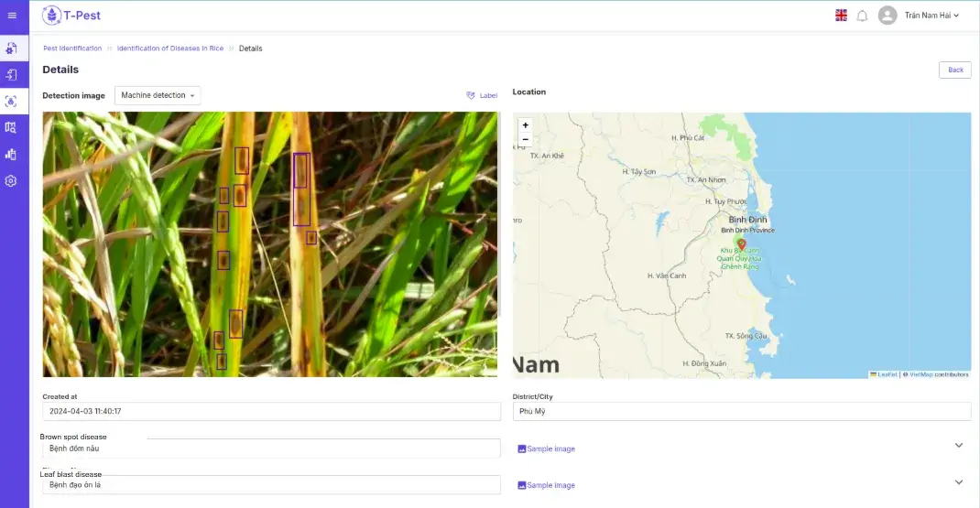Click the T-Pest logo
The width and height of the screenshot is (980, 508).
coord(71,15)
